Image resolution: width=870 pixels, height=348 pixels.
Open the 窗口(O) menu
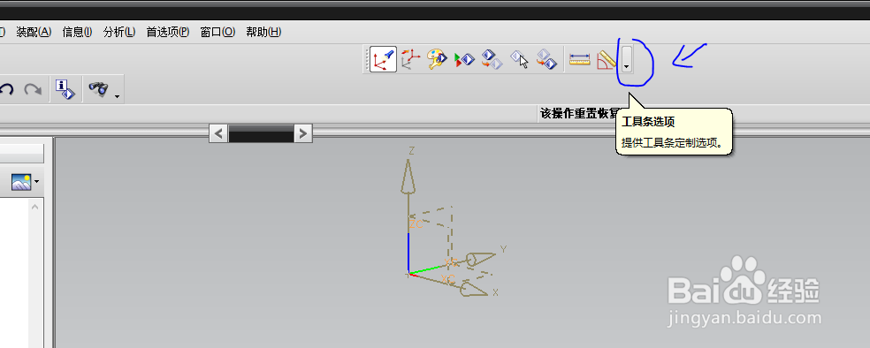pos(218,32)
